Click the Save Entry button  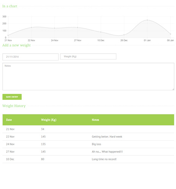[x=12, y=97]
